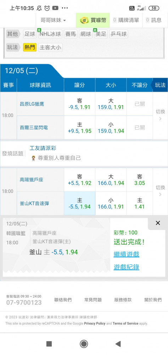Viewport: 168px width, 355px height.
Task: Tap the coin icon beside 買噱幣
Action: pos(84,20)
